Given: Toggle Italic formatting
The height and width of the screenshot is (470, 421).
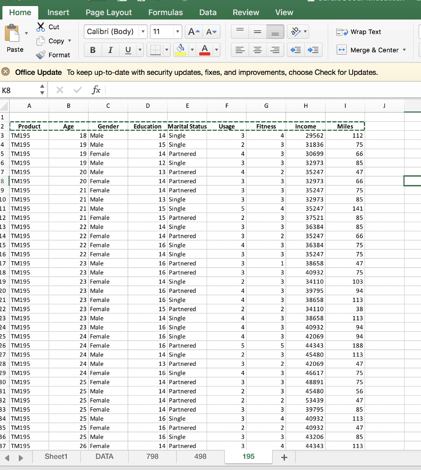Looking at the screenshot, I should [110, 50].
